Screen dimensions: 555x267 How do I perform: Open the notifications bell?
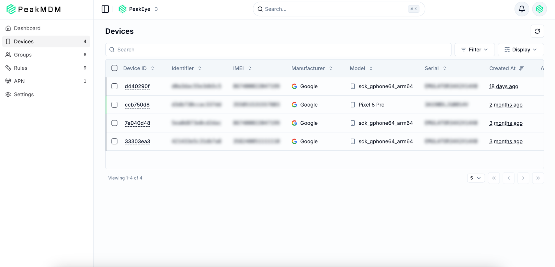(522, 9)
